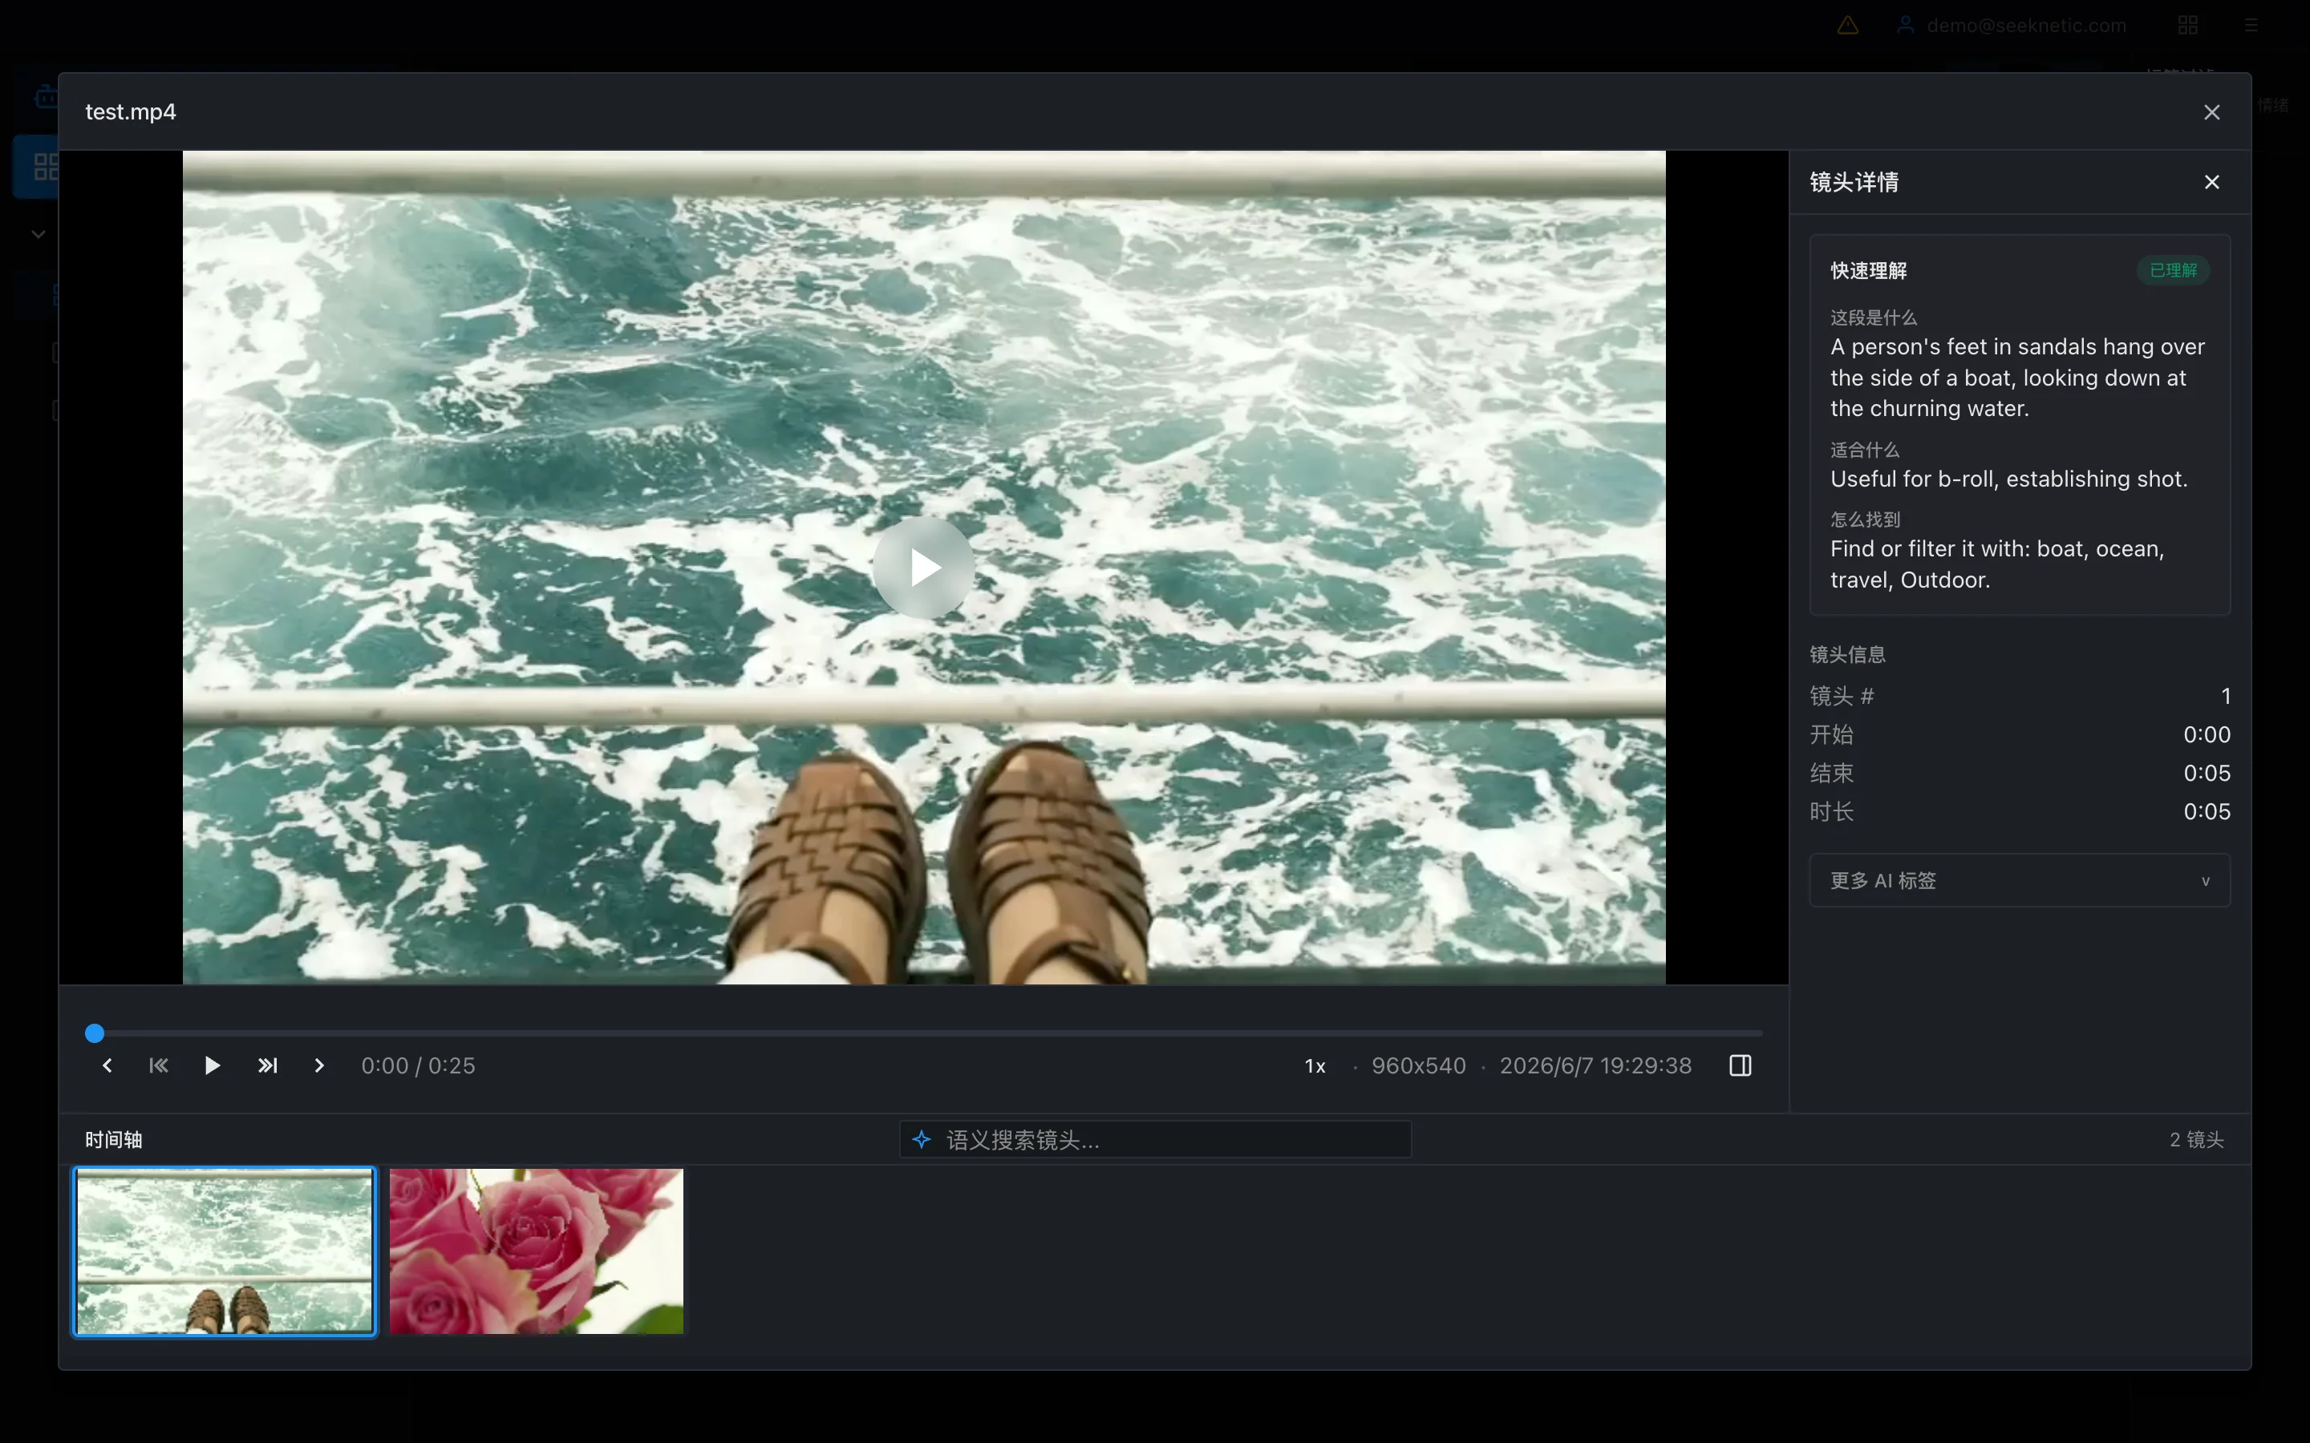Screen dimensions: 2310x1443
Task: Change the 1x playback speed
Action: coord(1315,1066)
